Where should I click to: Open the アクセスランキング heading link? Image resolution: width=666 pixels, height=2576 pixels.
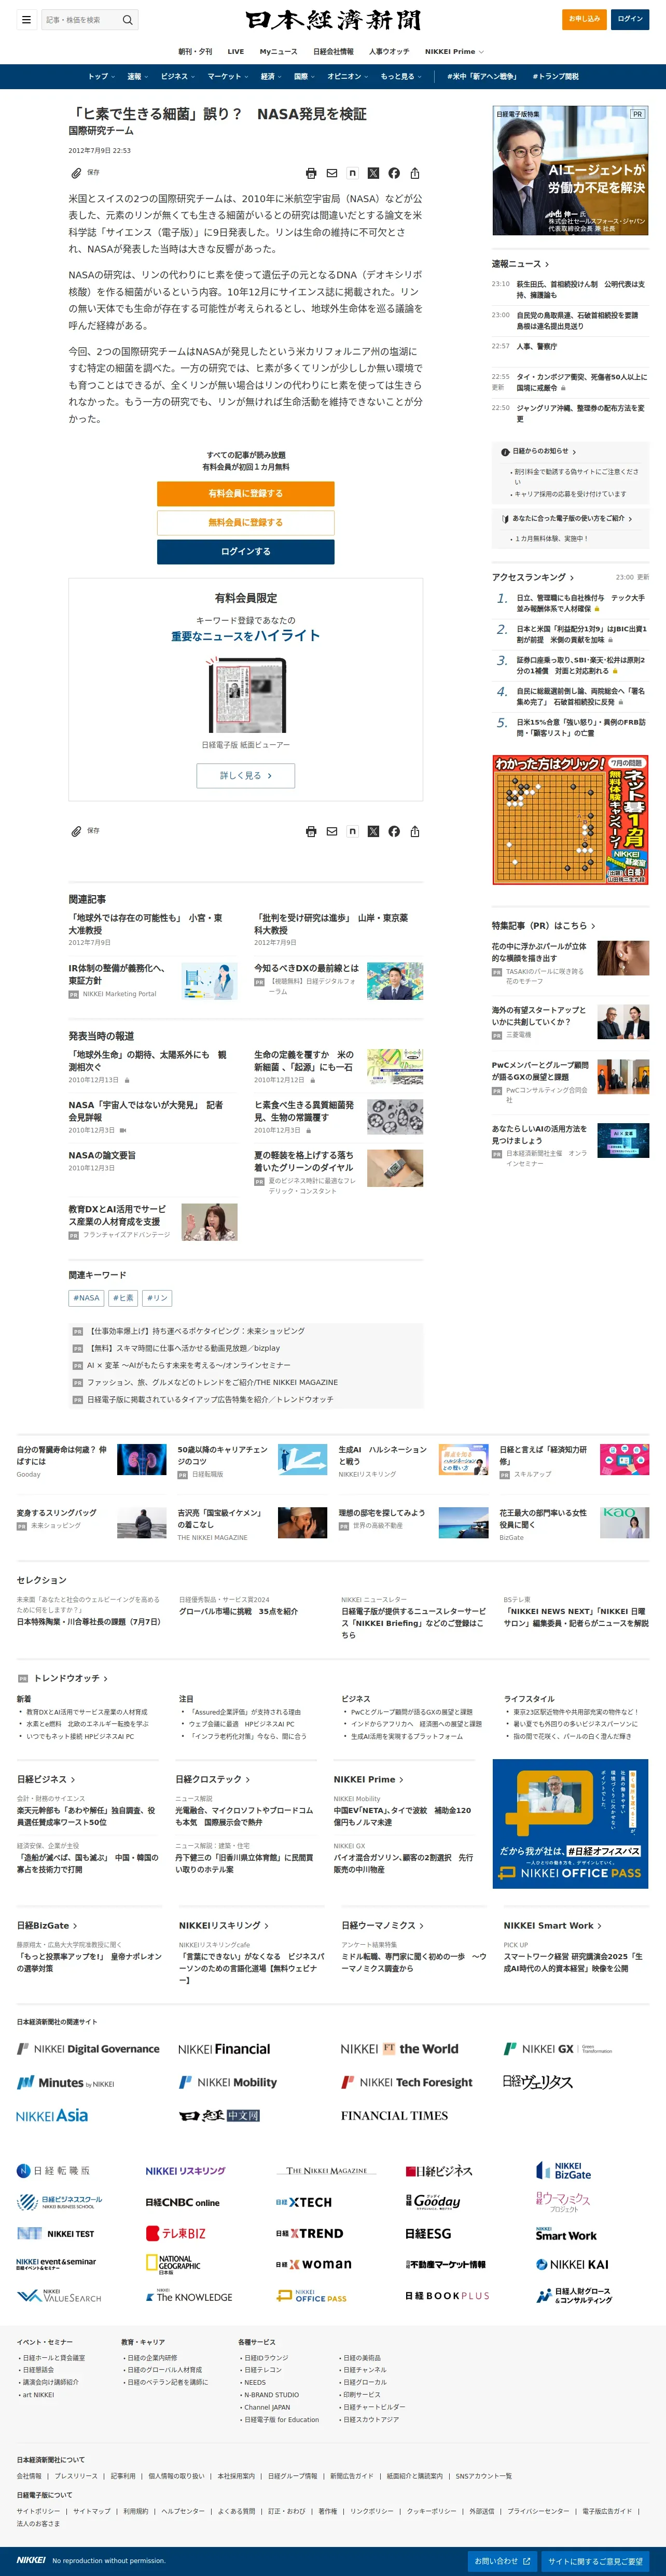pyautogui.click(x=532, y=577)
